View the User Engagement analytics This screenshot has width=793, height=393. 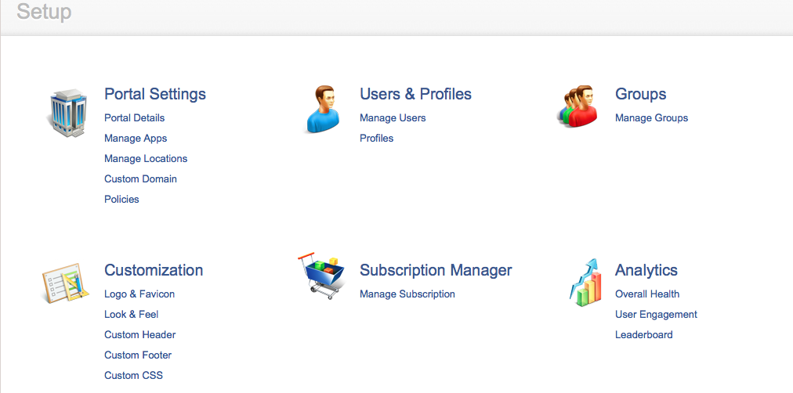pos(656,315)
